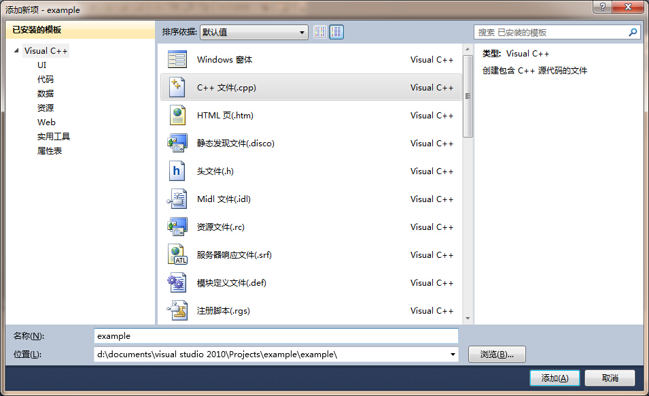649x396 pixels.
Task: Select the 服务器响应文件(.srf) ATL icon
Action: pos(177,254)
